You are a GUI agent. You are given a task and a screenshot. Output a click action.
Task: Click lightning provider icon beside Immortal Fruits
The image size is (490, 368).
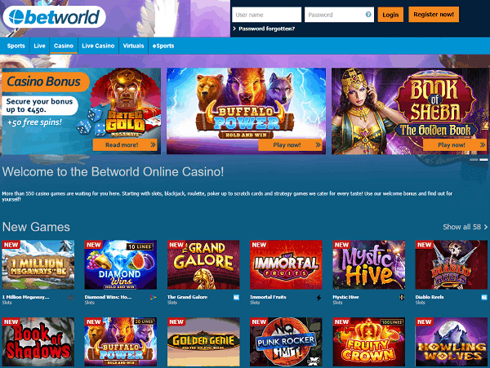318,298
